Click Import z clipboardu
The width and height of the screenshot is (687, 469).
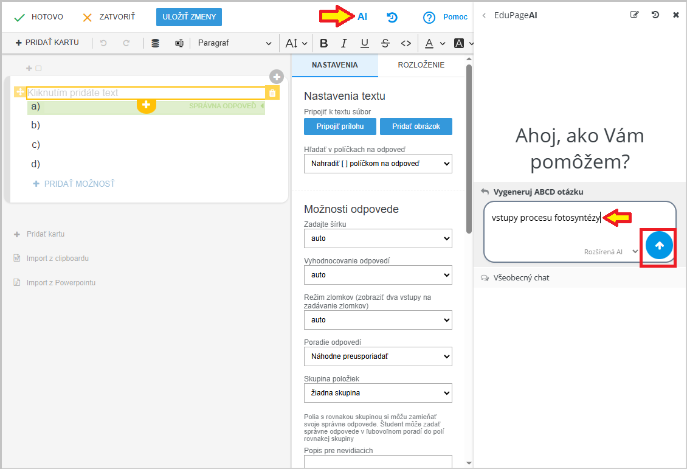coord(51,258)
